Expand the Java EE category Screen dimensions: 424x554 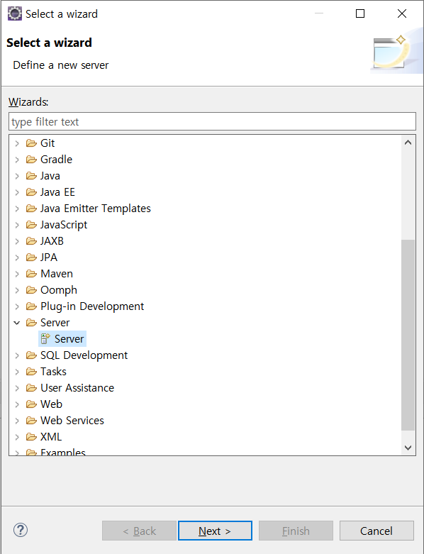[17, 192]
